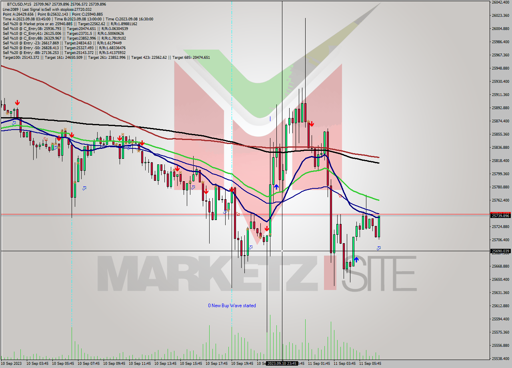
Task: Click the 'Sell %10 @ C_Entry38: 25936.793' line
Action: [x=65, y=28]
